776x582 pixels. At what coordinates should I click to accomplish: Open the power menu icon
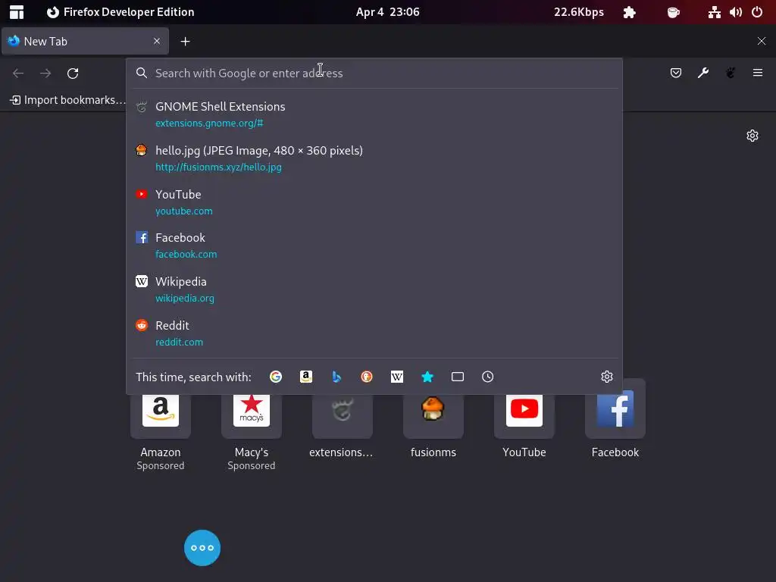(757, 12)
